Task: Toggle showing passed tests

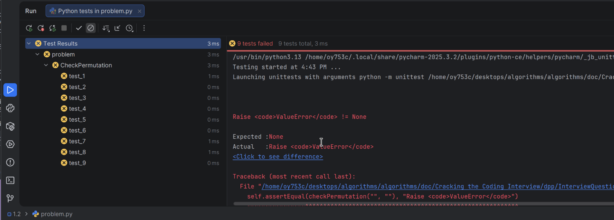Action: click(79, 28)
